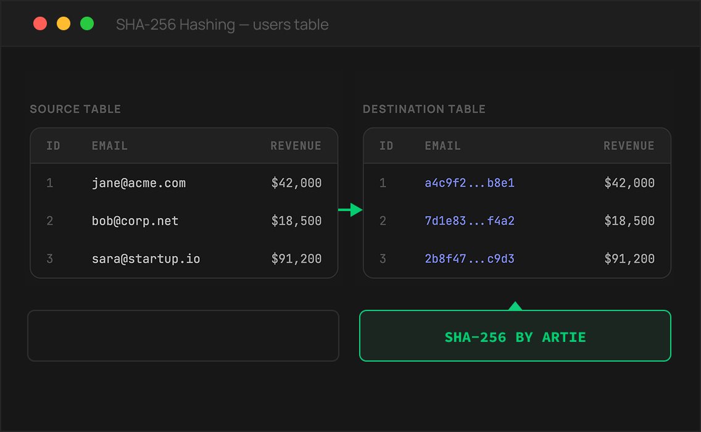Click the yellow minimize window button
Screen dimensions: 701x432
pos(64,23)
